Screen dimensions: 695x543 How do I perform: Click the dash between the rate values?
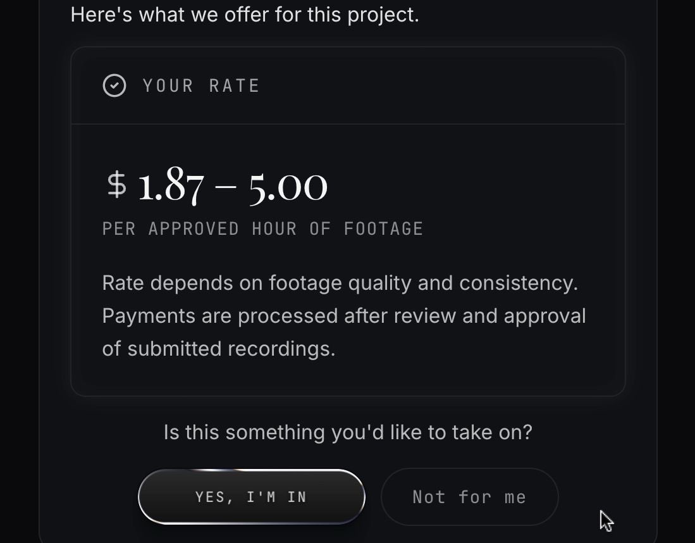226,187
